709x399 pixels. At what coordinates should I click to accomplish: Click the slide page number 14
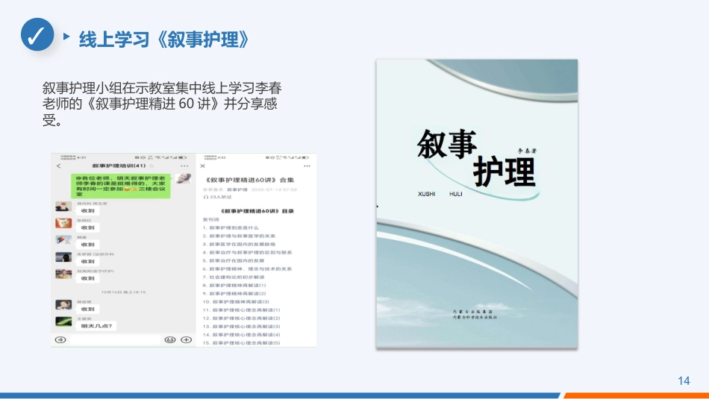[x=684, y=381]
